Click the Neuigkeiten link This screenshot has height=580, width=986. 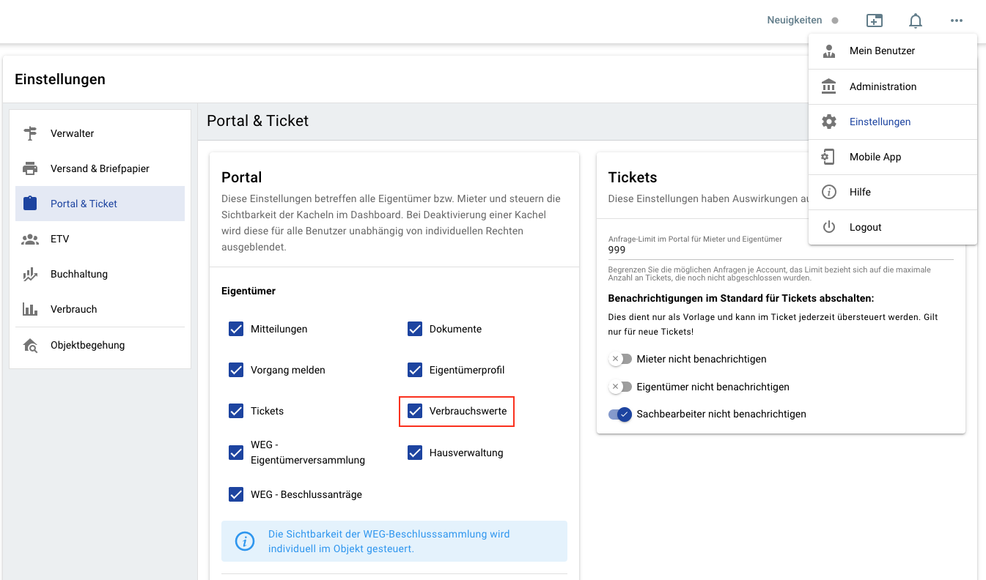795,21
